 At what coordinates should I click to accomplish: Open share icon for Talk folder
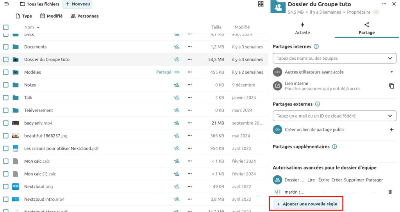[177, 98]
